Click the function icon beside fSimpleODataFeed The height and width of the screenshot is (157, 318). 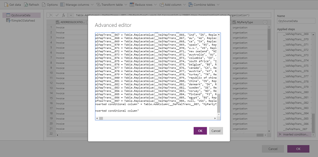click(x=8, y=20)
